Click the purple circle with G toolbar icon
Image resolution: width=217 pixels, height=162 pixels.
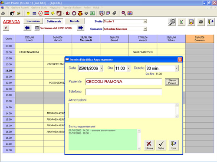point(124,13)
